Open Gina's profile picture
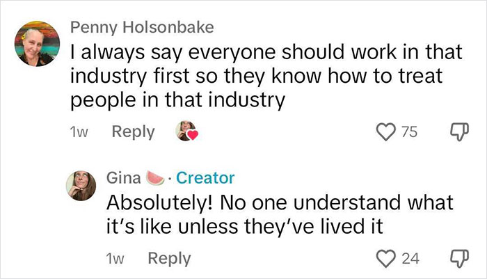The width and height of the screenshot is (487, 279). click(81, 185)
